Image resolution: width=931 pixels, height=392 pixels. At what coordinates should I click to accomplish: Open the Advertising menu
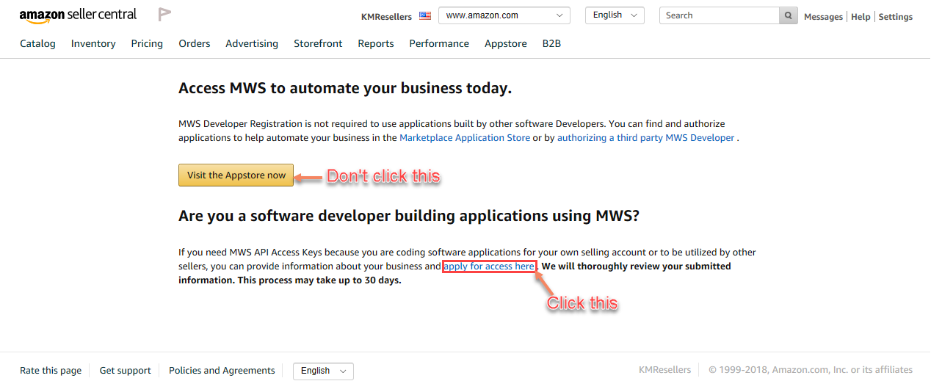click(x=252, y=43)
